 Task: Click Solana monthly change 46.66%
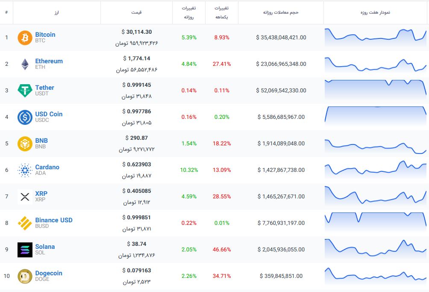pyautogui.click(x=222, y=250)
